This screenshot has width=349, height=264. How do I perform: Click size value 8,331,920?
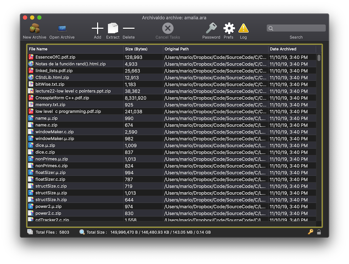(x=136, y=98)
